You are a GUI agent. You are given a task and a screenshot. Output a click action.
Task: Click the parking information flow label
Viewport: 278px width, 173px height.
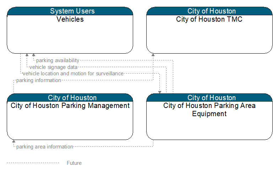click(x=39, y=80)
